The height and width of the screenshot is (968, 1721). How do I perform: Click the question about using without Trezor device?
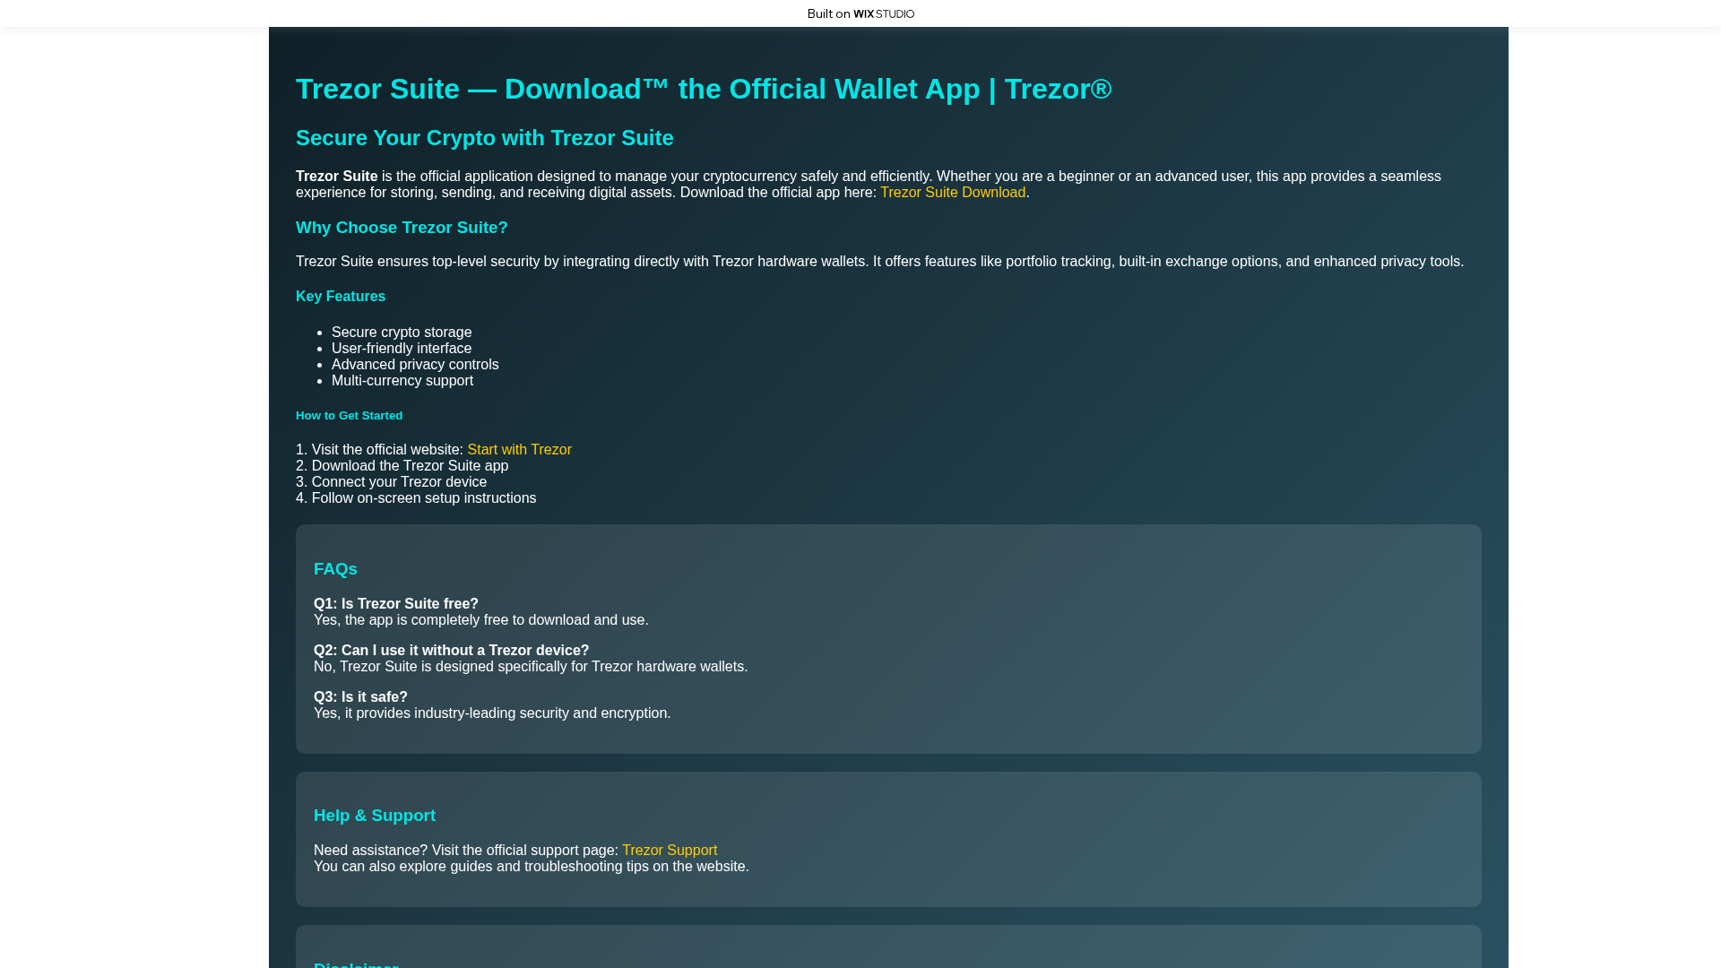[x=451, y=650]
